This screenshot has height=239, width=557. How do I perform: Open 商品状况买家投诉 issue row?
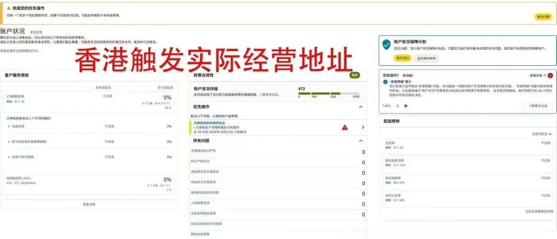pyautogui.click(x=278, y=183)
